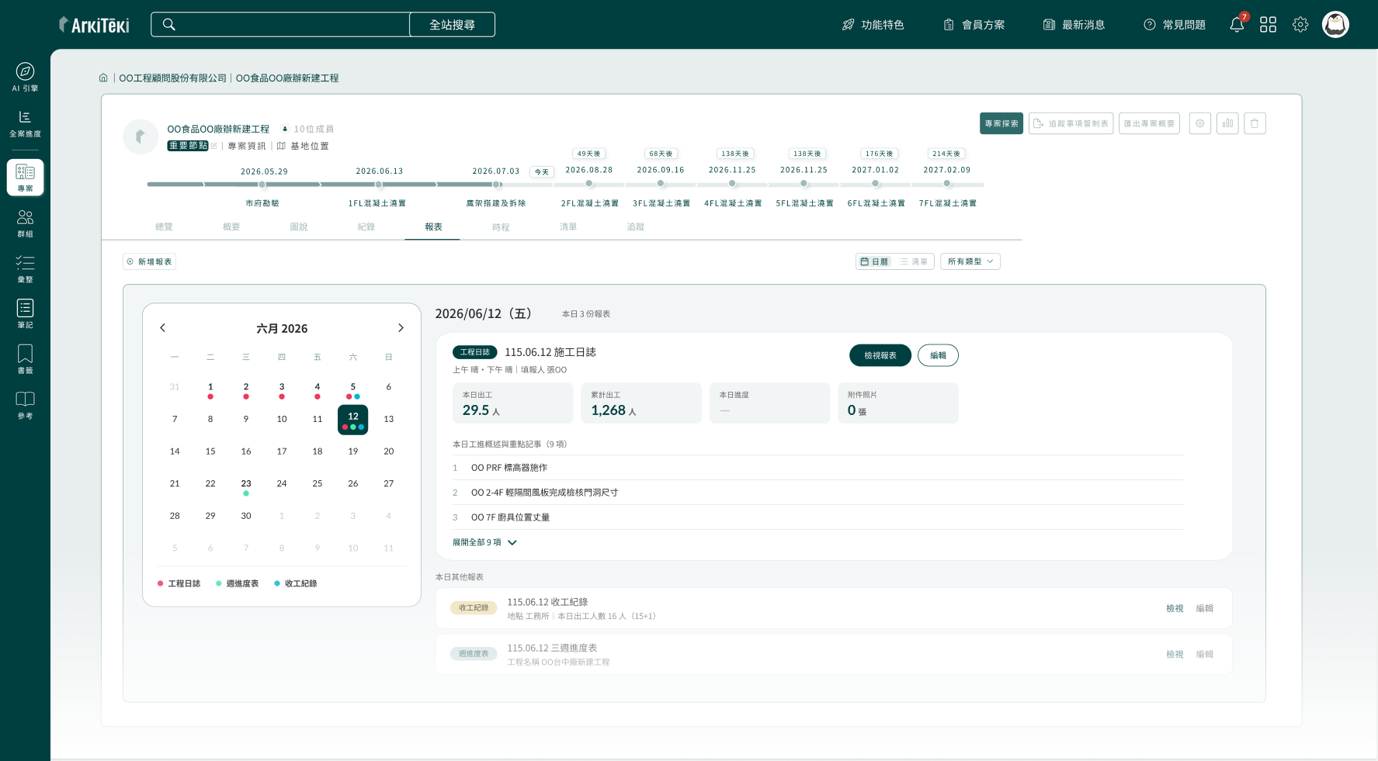Screen dimensions: 1378x761
Task: Switch report view to 清單
Action: tap(914, 261)
